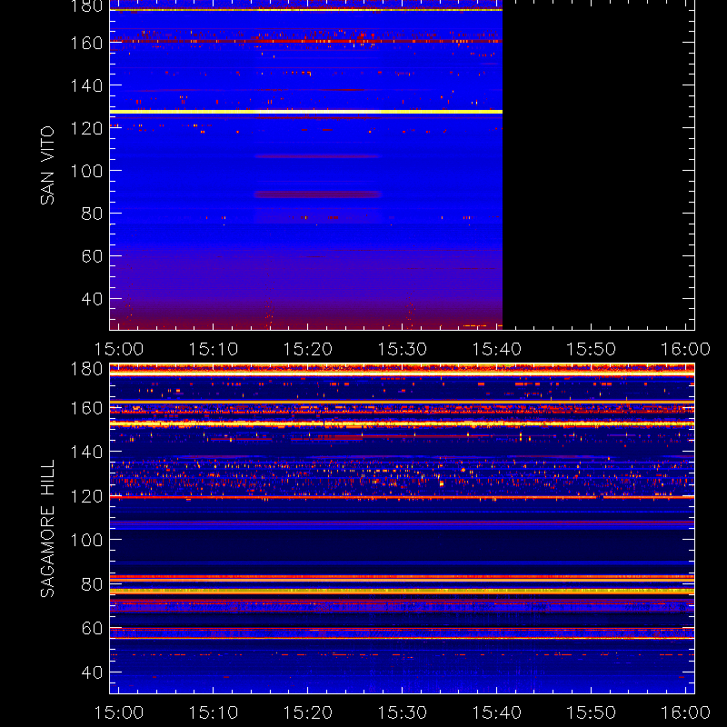This screenshot has height=727, width=727.
Task: Select the 120 frequency label on San Vito axis
Action: pos(86,128)
